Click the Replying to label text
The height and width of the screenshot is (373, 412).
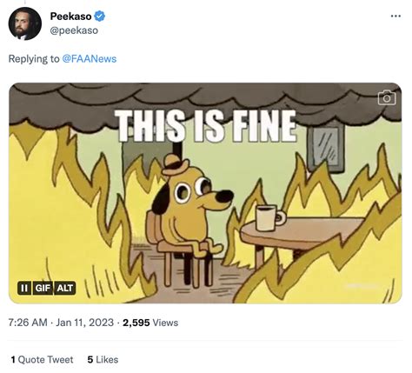pos(34,59)
